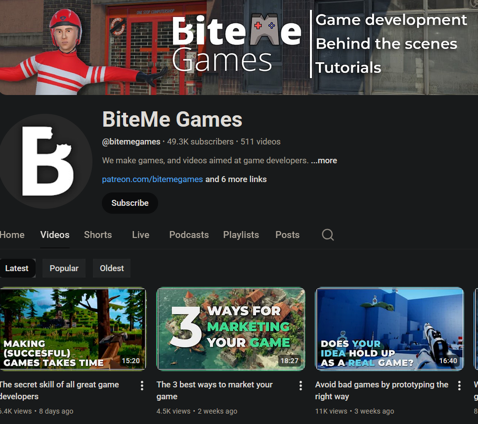Open the Shorts tab
The image size is (478, 424).
tap(98, 235)
